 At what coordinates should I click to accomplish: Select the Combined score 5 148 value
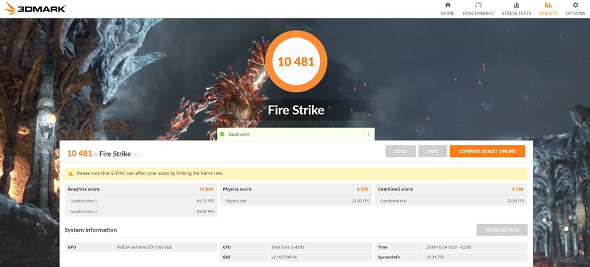pos(516,189)
